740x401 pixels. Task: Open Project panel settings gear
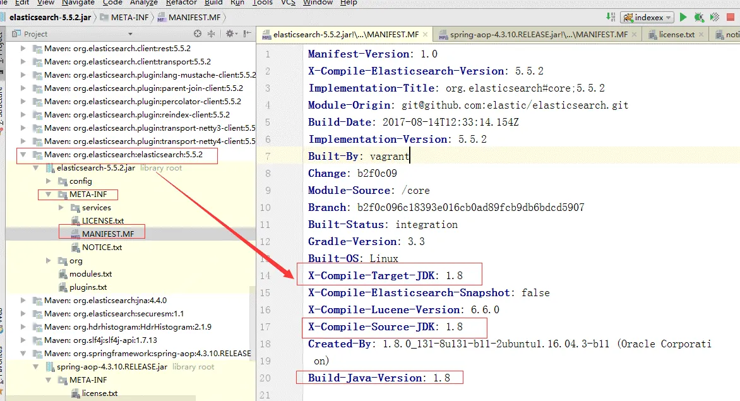tap(230, 33)
